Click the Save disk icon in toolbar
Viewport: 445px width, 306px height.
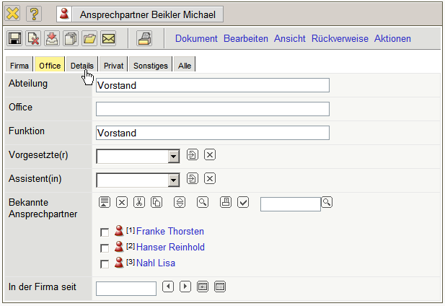[x=14, y=39]
